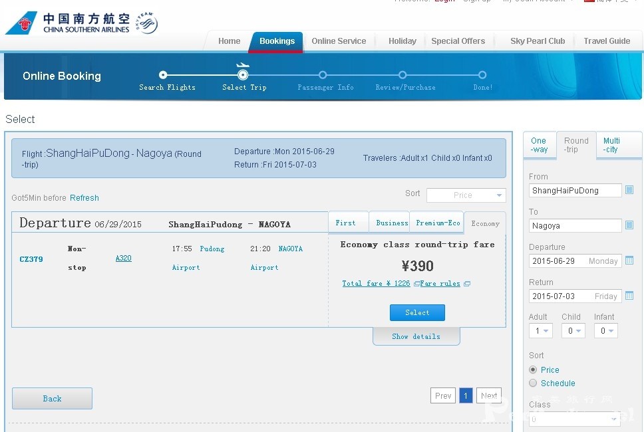The image size is (644, 432).
Task: Open the Holiday tab
Action: tap(402, 41)
